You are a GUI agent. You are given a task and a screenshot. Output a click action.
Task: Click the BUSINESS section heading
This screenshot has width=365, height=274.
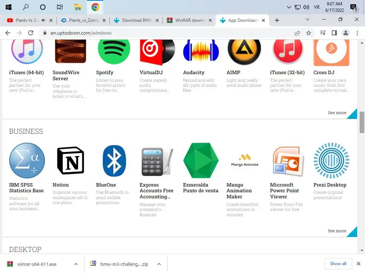click(26, 131)
